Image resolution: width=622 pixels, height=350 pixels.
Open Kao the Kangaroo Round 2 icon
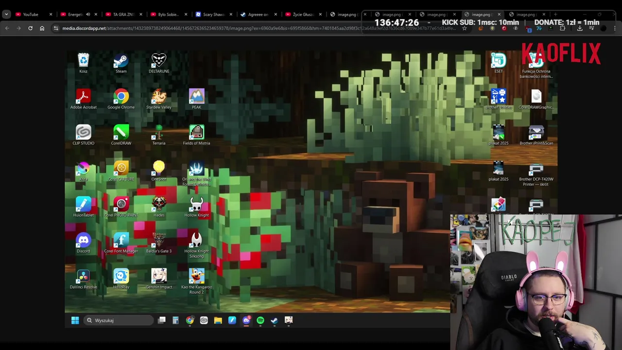tap(196, 282)
